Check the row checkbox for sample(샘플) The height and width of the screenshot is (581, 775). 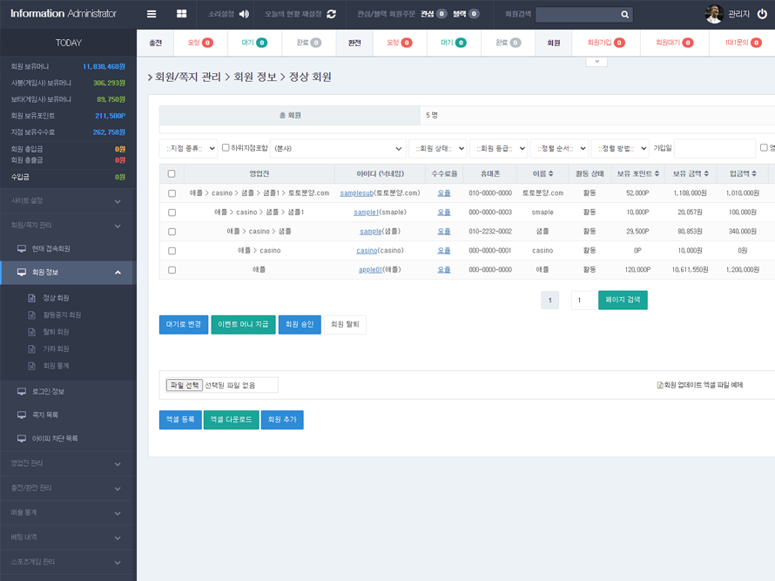click(x=172, y=232)
